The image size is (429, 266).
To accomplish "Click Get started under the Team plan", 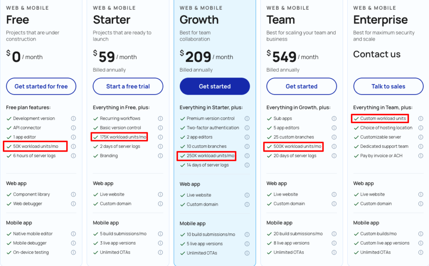I will (x=301, y=86).
